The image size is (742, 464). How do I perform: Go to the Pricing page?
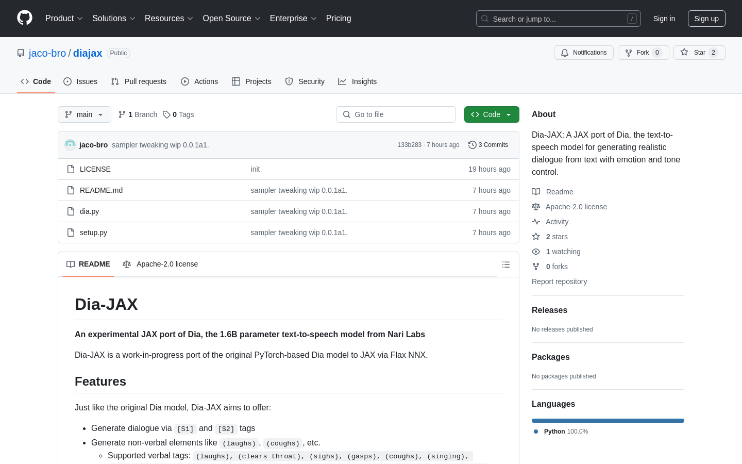[x=339, y=19]
